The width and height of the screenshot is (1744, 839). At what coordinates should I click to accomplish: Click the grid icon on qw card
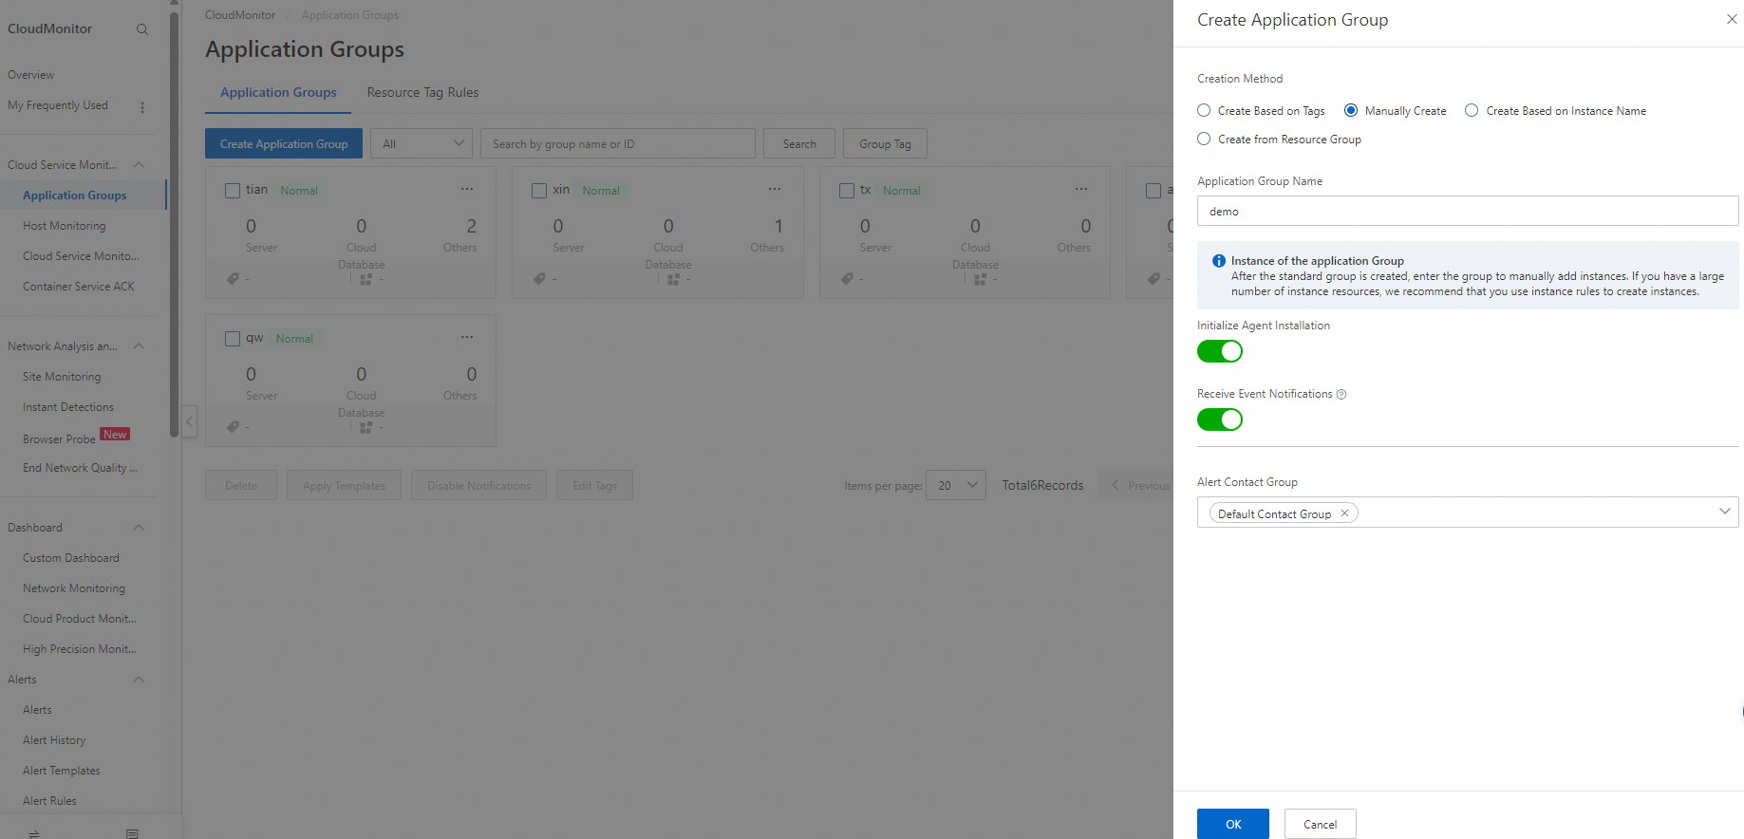click(x=366, y=428)
